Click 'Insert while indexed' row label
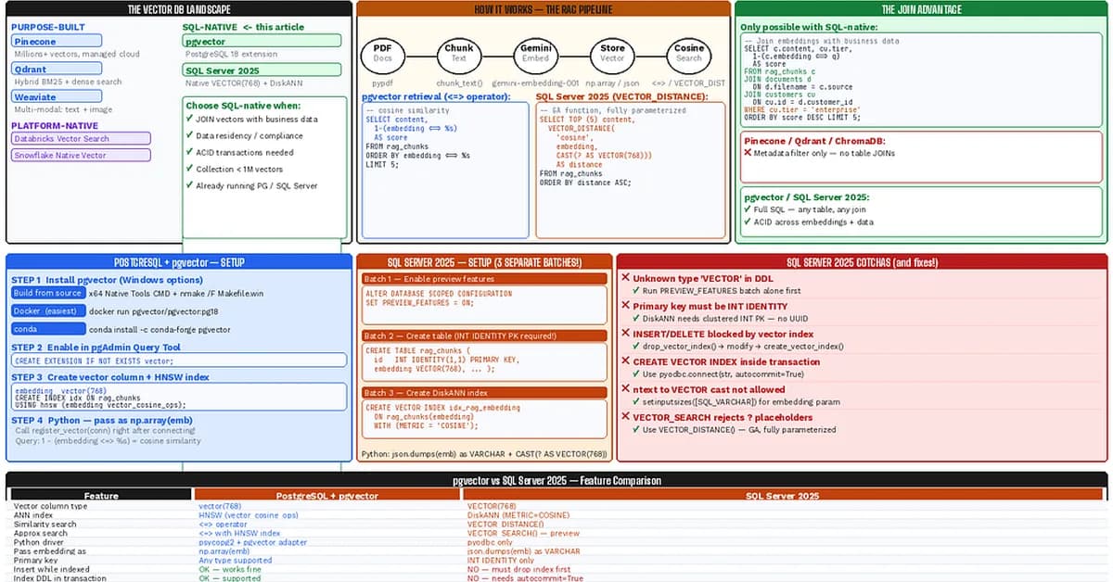The width and height of the screenshot is (1113, 582). pyautogui.click(x=52, y=569)
